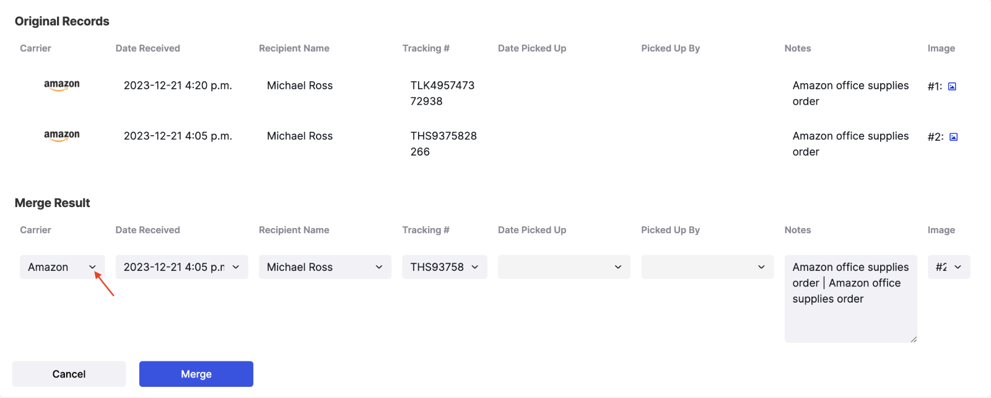Image resolution: width=991 pixels, height=398 pixels.
Task: Click Tracking # header in Original Records
Action: pyautogui.click(x=426, y=48)
